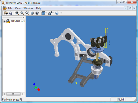The height and width of the screenshot is (103, 138).
Task: Select the Pan tool
Action: point(32,13)
